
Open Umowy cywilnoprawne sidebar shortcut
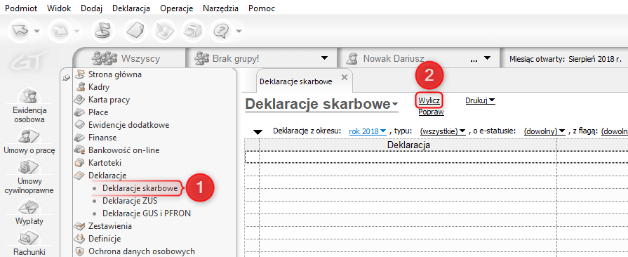[29, 176]
